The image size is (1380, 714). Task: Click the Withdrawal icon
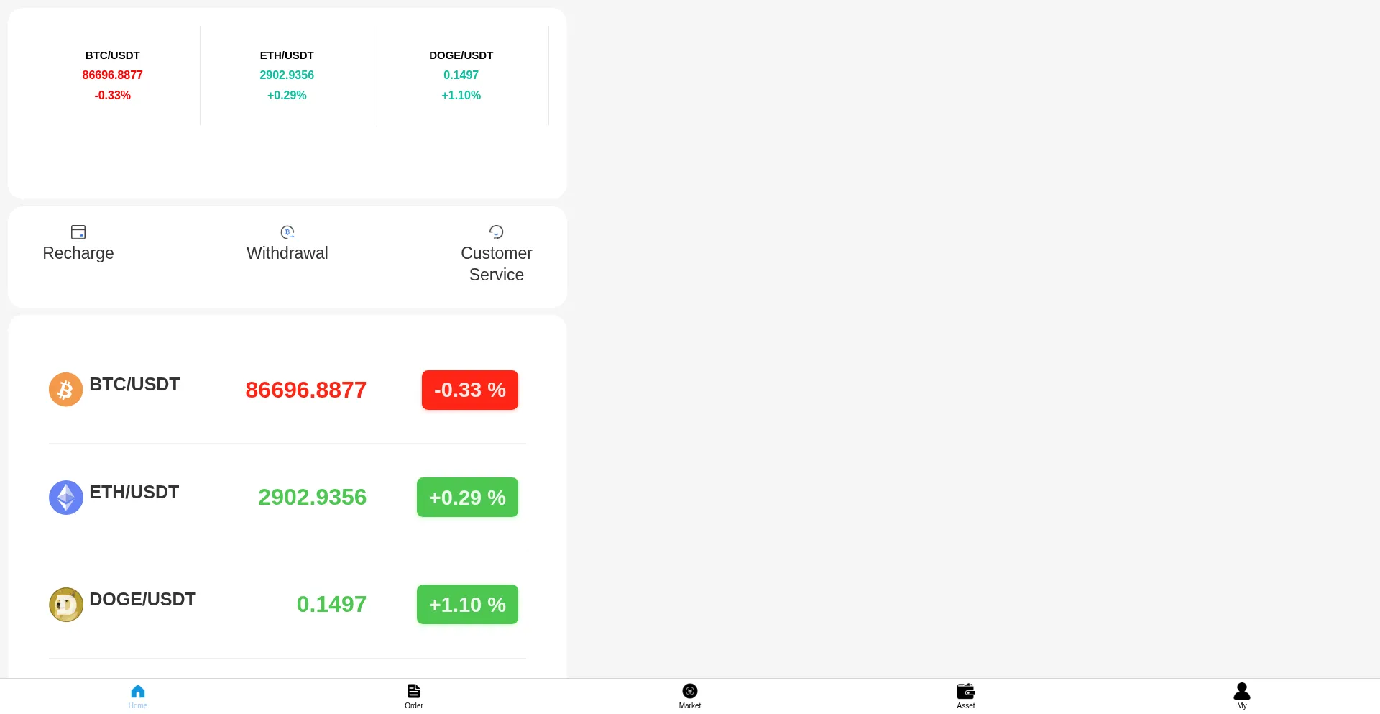pyautogui.click(x=287, y=232)
